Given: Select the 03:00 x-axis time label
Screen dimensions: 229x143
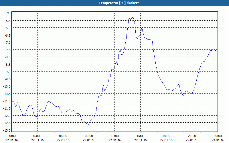Looking at the screenshot, I should point(37,136).
